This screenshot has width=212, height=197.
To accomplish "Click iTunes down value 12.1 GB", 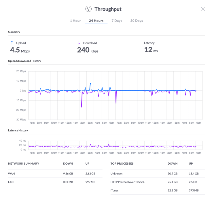I will [x=173, y=190].
